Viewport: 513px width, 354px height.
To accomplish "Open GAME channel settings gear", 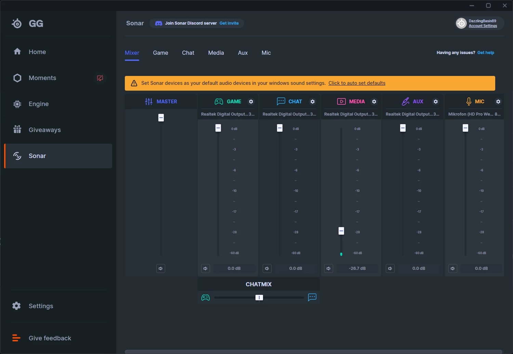I will coord(251,102).
